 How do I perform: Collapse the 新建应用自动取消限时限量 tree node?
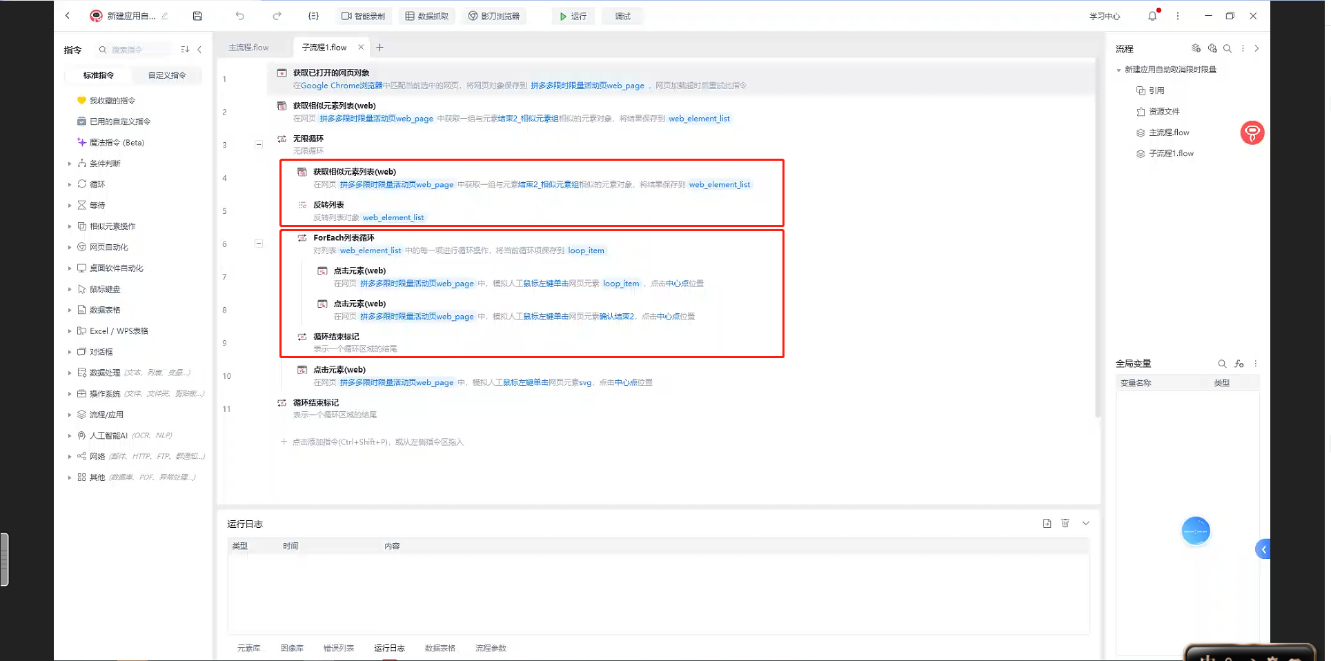point(1118,70)
